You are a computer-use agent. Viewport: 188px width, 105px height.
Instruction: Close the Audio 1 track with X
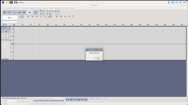click(x=2, y=27)
